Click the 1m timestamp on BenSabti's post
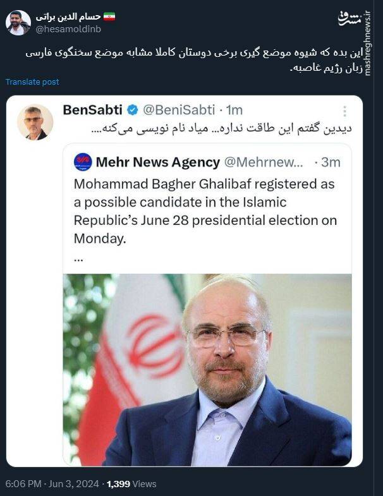Viewport: 383px width, 496px height. pos(234,110)
